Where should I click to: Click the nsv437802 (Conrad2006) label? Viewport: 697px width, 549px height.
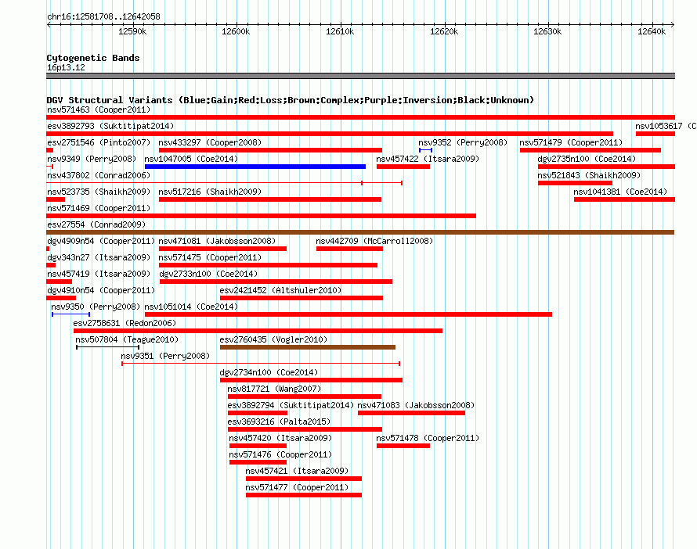99,175
